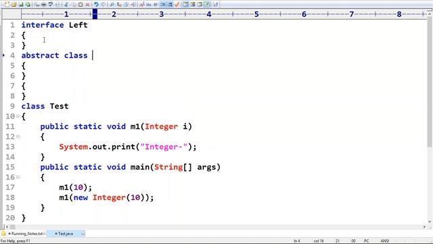The height and width of the screenshot is (244, 433).
Task: Click 'new' keyword on line 18
Action: tap(81, 197)
